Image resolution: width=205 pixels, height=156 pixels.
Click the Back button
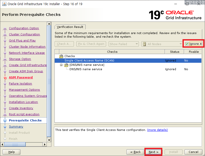135,152
